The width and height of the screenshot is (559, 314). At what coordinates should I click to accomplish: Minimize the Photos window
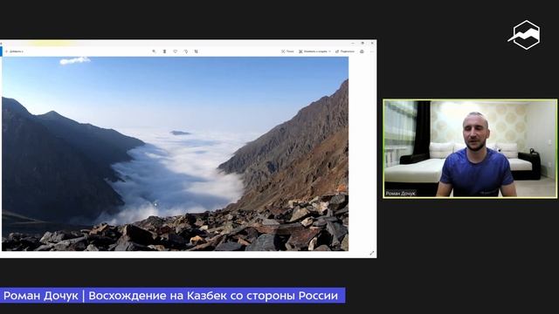point(353,43)
